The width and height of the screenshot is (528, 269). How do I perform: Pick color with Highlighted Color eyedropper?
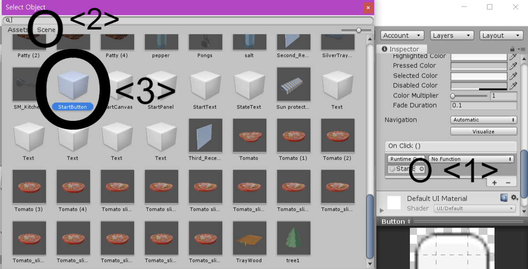(513, 57)
